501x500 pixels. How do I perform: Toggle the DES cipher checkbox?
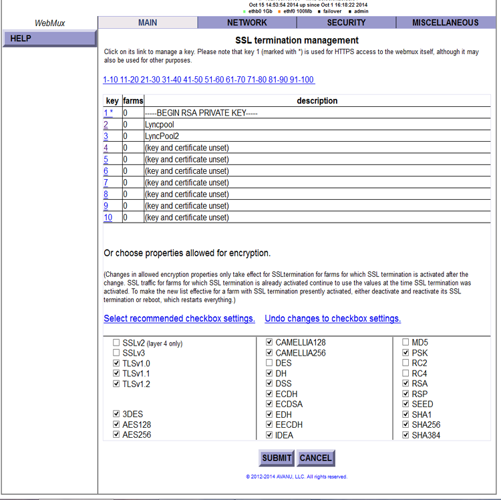point(269,364)
